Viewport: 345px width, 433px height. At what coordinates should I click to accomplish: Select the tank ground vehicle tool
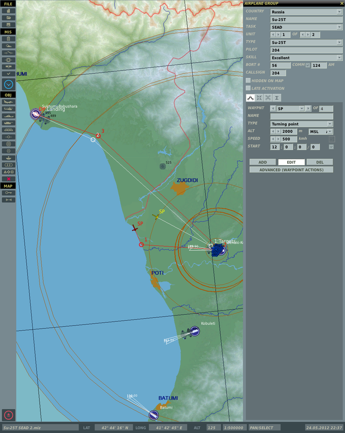[8, 123]
